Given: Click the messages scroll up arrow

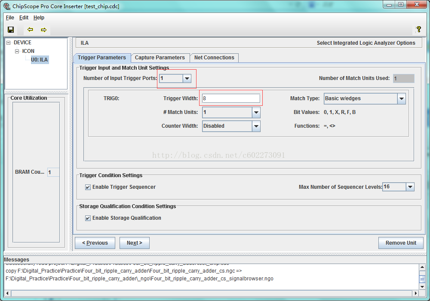Looking at the screenshot, I should pyautogui.click(x=422, y=267).
